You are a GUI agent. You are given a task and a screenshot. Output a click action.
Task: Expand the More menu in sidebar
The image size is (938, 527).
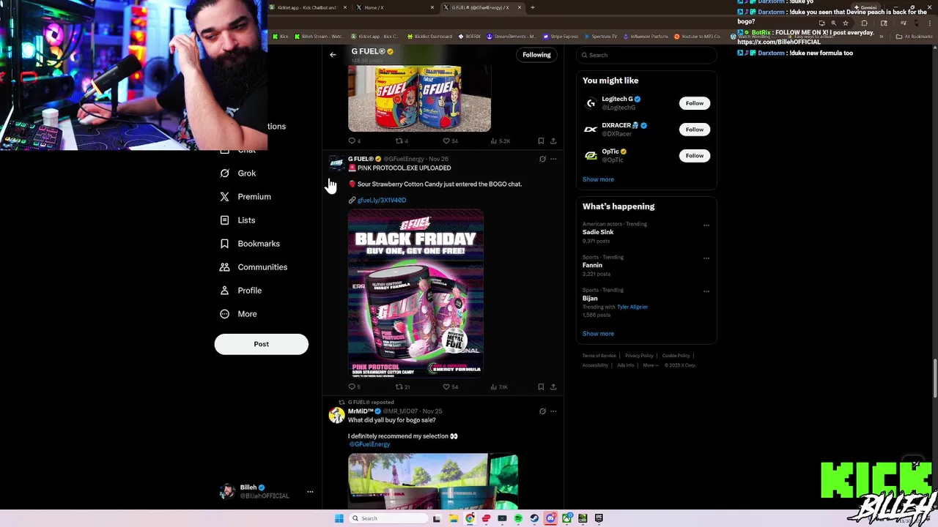pyautogui.click(x=238, y=314)
